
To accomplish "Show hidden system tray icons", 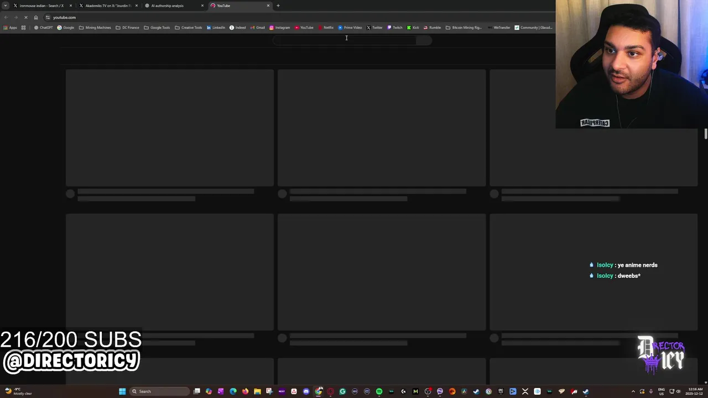I will pos(633,391).
